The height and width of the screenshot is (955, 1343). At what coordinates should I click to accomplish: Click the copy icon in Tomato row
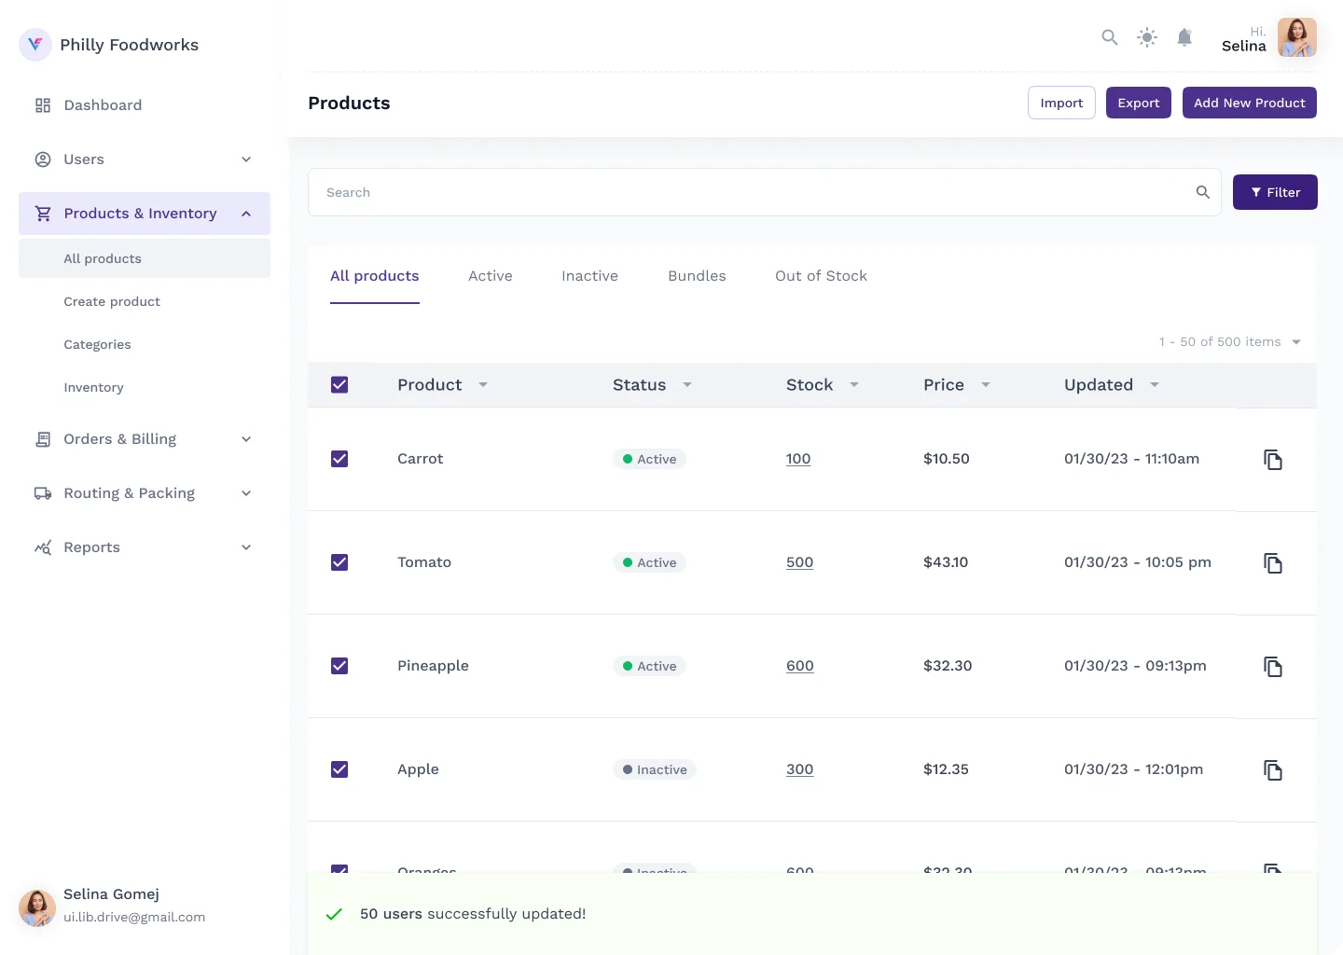(x=1273, y=563)
